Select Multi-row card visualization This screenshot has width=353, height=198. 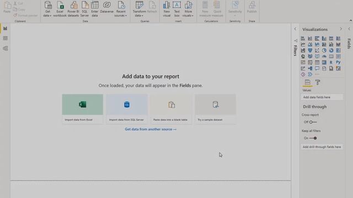point(338,56)
